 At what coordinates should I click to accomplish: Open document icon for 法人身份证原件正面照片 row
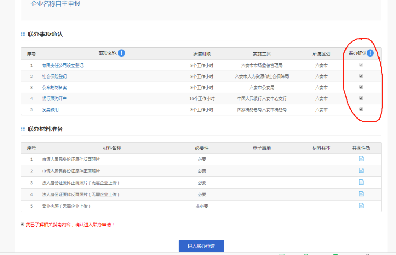pyautogui.click(x=361, y=182)
